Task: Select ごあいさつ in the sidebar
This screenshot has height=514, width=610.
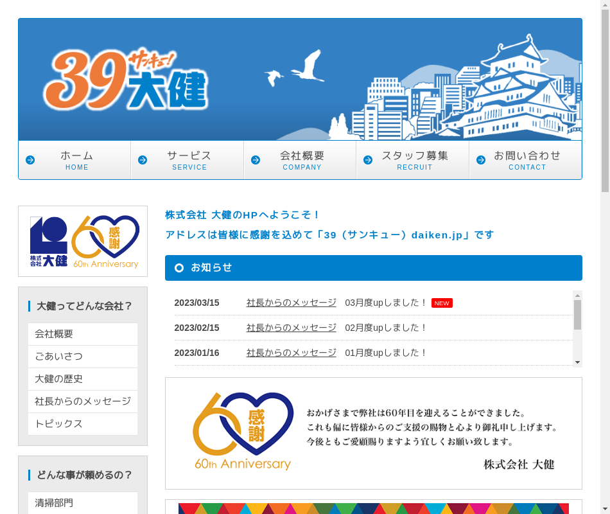Action: click(x=83, y=357)
